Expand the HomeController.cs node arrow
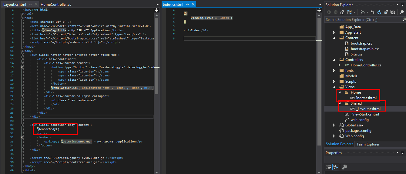Screen dimensions: 406x174 click(340, 65)
